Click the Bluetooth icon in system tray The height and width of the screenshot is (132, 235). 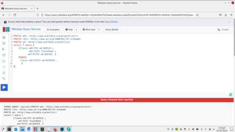tap(202, 129)
